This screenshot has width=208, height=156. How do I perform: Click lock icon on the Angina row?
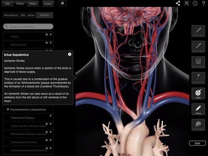click(x=47, y=34)
